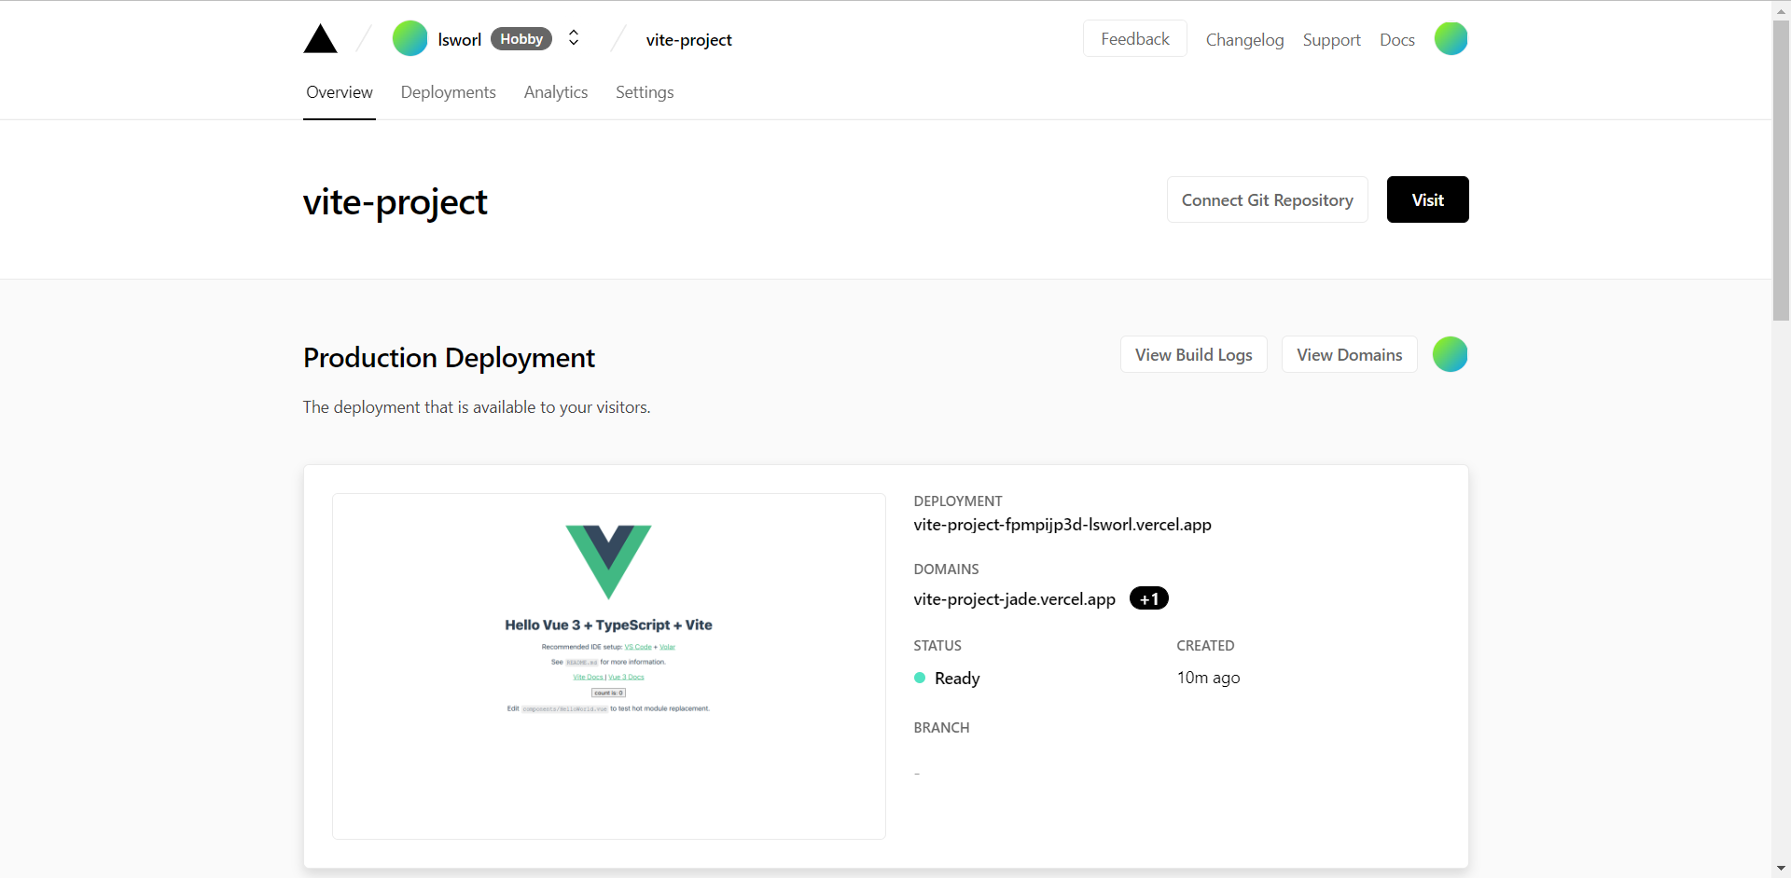Click the Vercel triangle logo
The image size is (1791, 878).
point(320,39)
